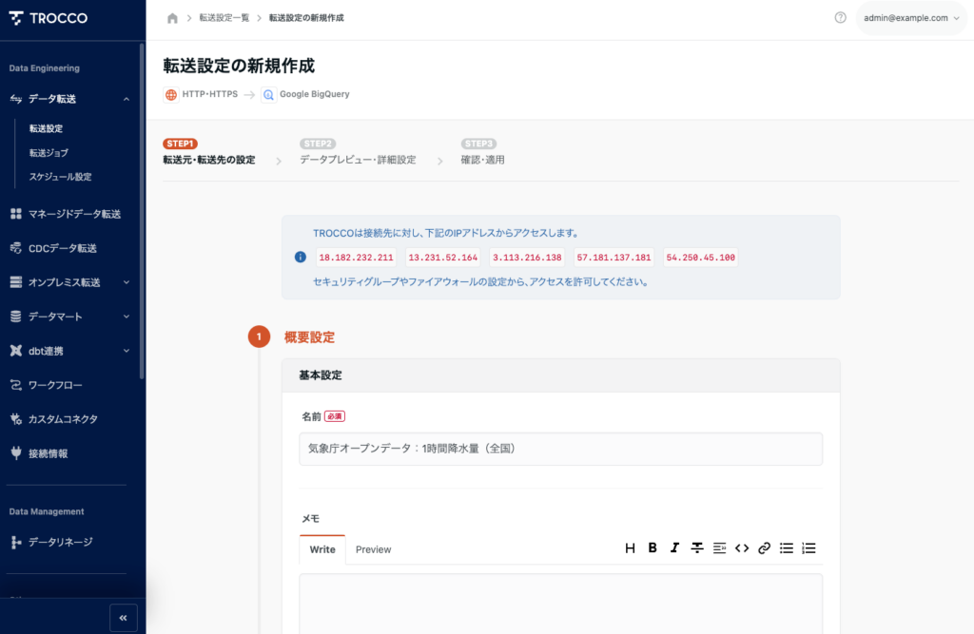The image size is (974, 634).
Task: Expand the データマート menu
Action: click(x=127, y=317)
